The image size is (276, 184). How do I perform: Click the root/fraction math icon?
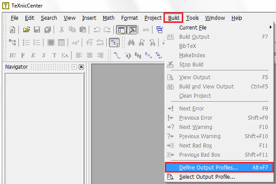pyautogui.click(x=89, y=42)
